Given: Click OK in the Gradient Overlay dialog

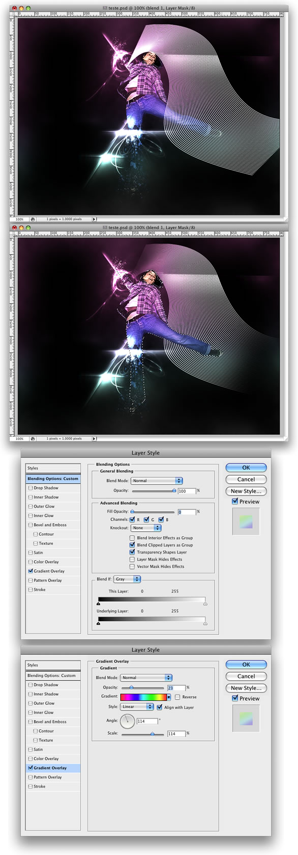Looking at the screenshot, I should (246, 664).
